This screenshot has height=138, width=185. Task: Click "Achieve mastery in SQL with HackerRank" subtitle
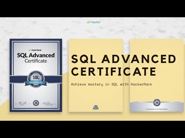(111, 84)
